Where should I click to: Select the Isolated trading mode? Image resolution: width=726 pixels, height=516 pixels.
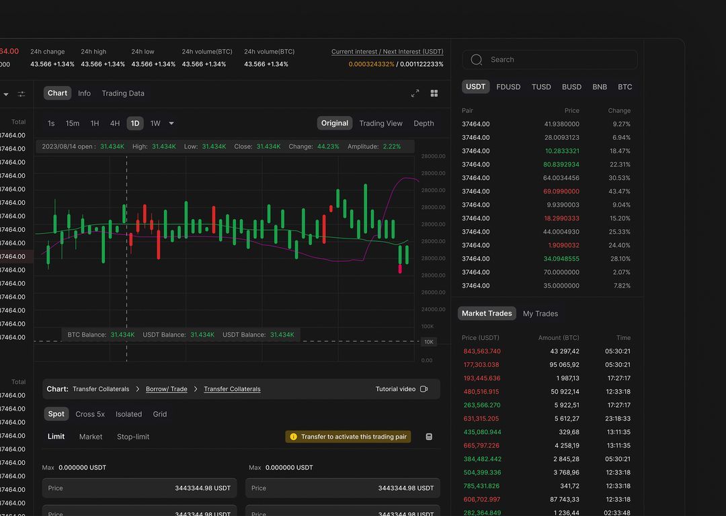click(128, 414)
